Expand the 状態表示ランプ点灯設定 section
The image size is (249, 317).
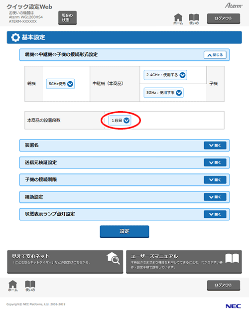click(x=215, y=214)
